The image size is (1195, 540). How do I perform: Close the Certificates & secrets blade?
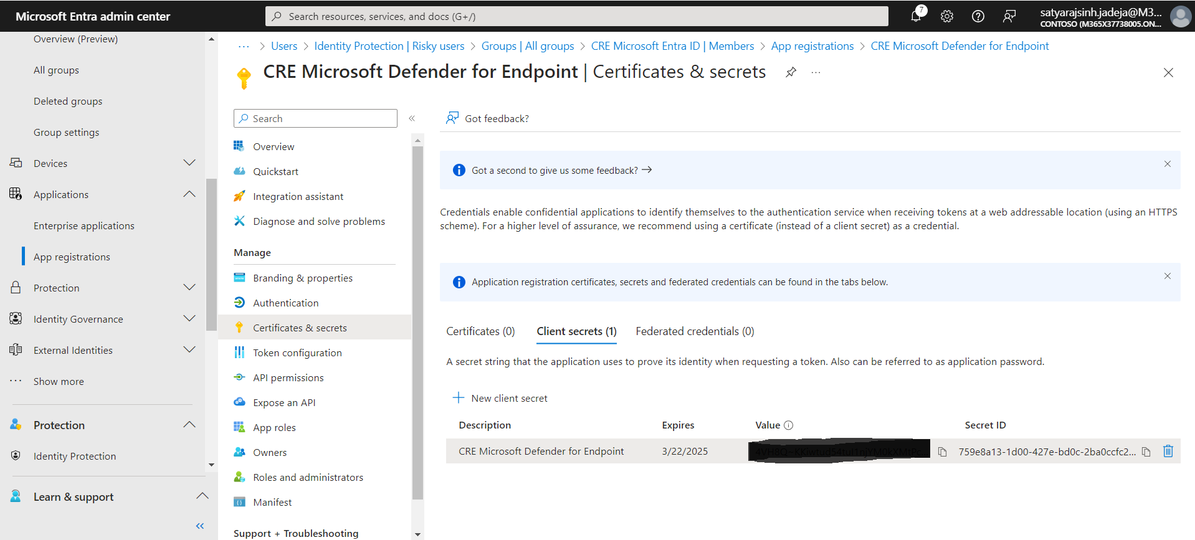[1168, 73]
